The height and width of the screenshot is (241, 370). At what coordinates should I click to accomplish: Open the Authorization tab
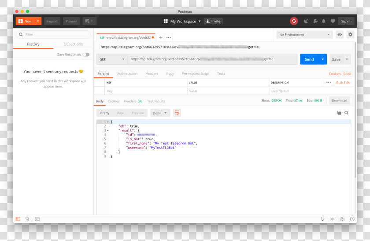(x=127, y=73)
